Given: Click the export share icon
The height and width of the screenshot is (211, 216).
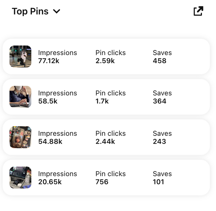Looking at the screenshot, I should click(x=198, y=11).
